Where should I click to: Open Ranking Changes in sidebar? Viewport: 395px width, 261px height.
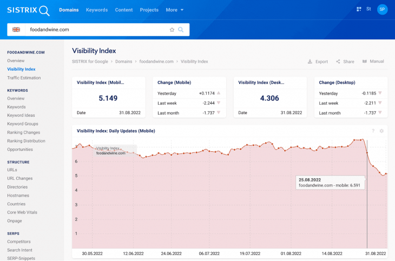tap(23, 132)
